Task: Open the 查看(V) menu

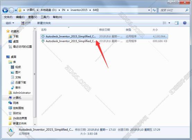Action: [33, 17]
